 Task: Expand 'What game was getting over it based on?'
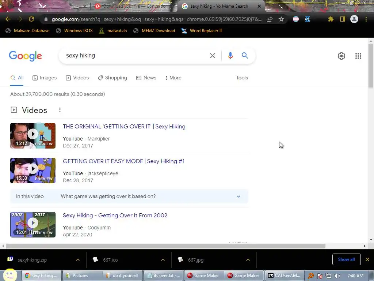point(129,196)
